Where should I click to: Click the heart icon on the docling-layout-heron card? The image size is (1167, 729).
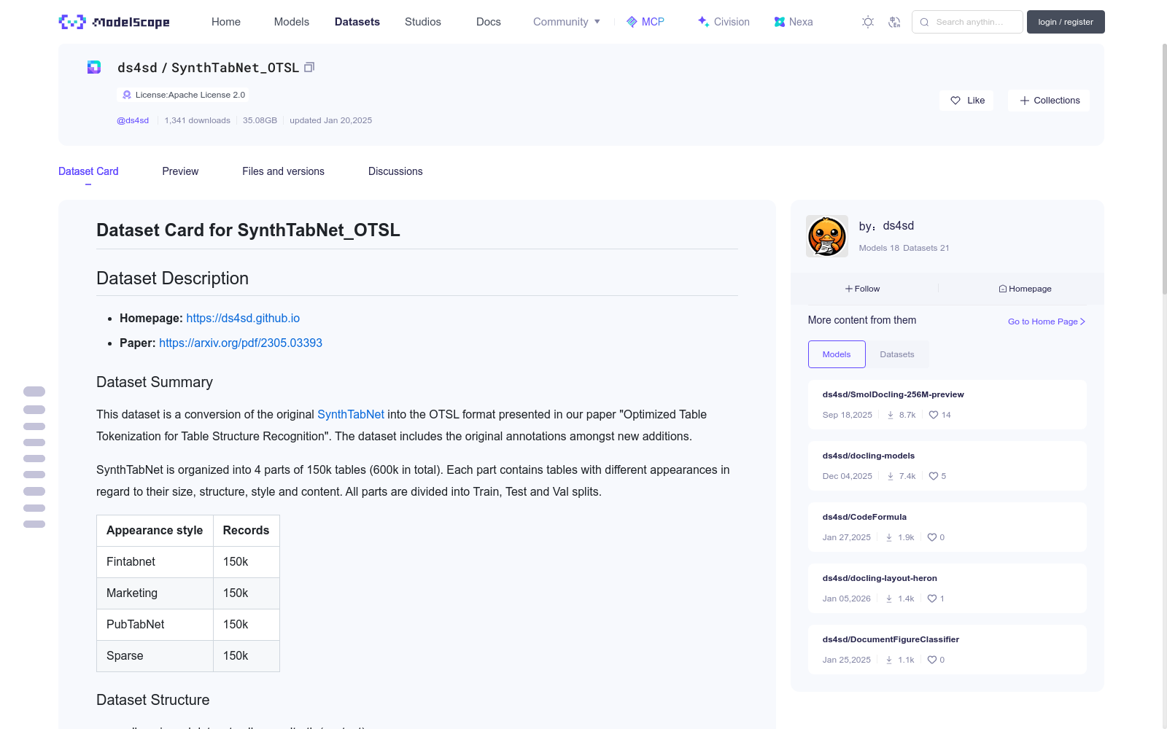[932, 599]
